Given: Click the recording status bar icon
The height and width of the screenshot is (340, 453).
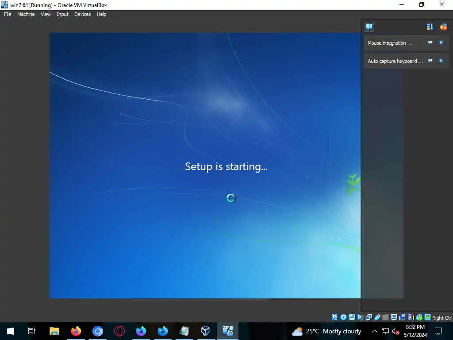Looking at the screenshot, I should click(x=402, y=317).
